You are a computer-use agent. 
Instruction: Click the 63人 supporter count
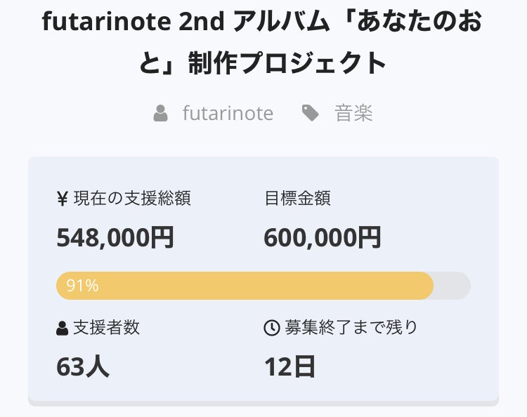coord(83,366)
